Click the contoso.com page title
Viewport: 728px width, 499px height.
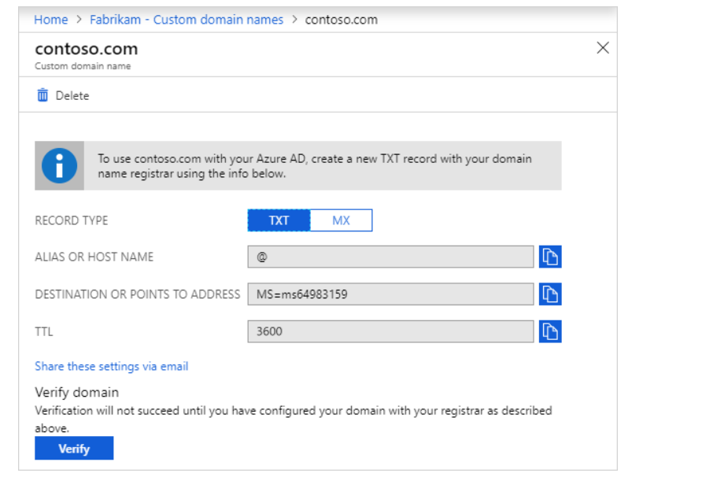click(87, 49)
